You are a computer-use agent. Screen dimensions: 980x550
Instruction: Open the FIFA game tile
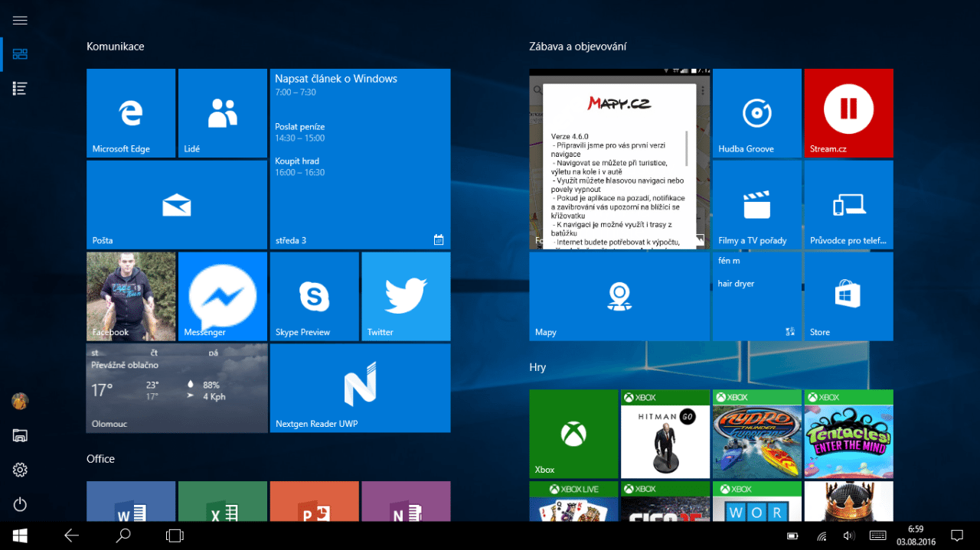pos(665,502)
